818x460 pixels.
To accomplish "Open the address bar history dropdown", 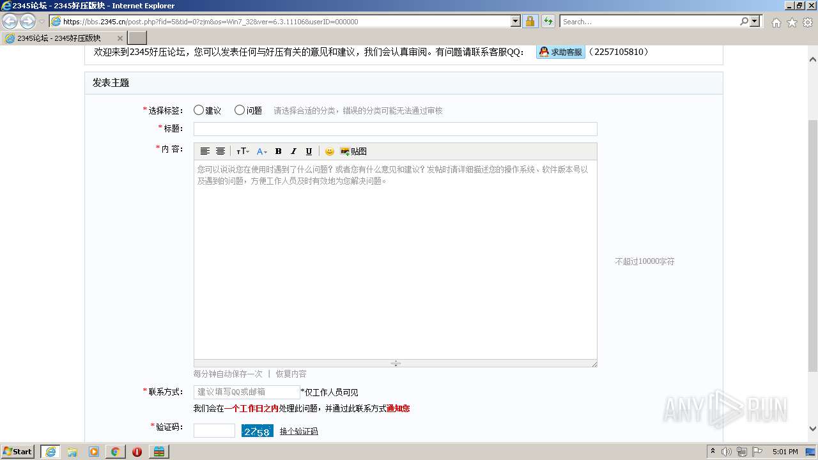I will 516,21.
